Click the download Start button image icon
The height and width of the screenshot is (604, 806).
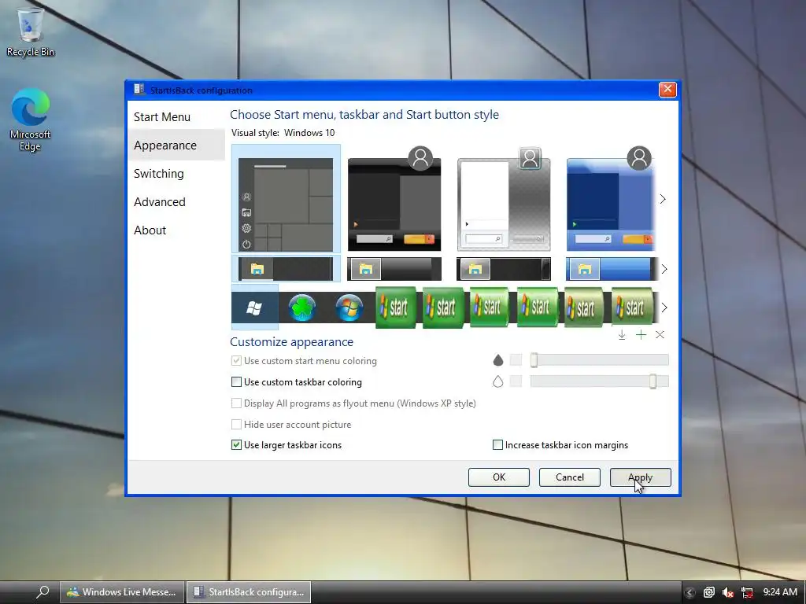pyautogui.click(x=622, y=335)
